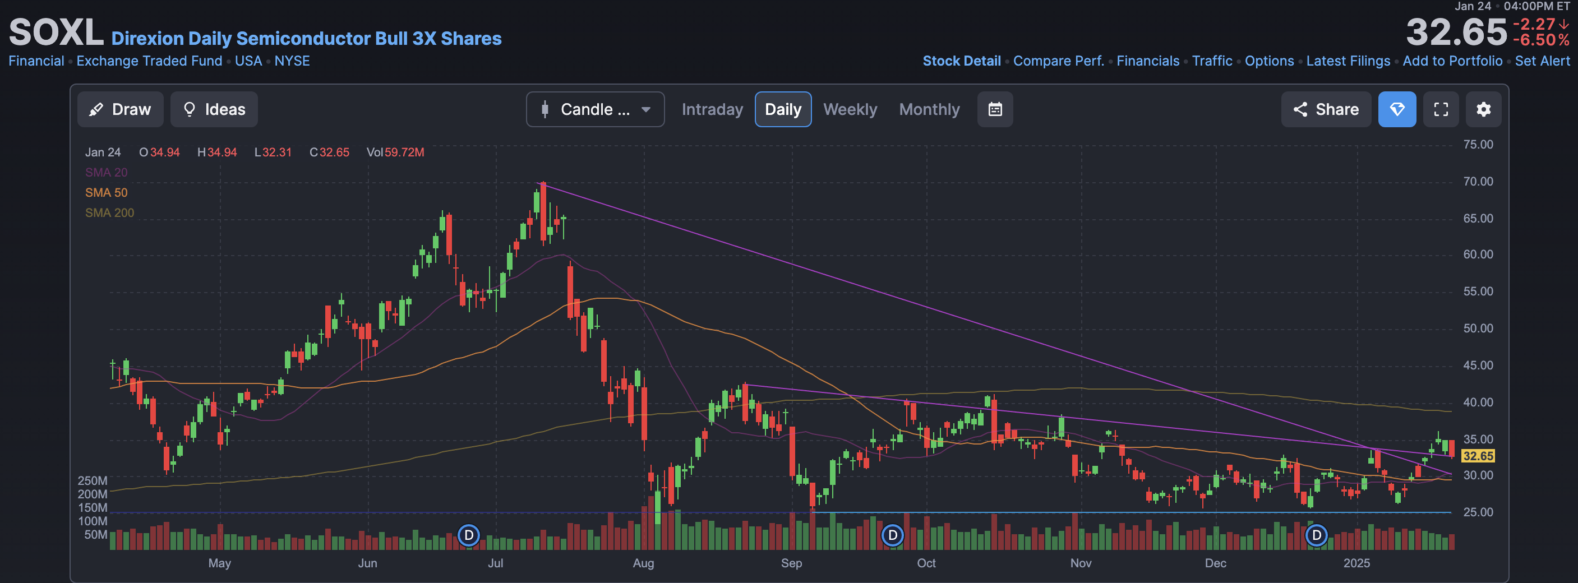
Task: Click the USA country link
Action: click(x=248, y=61)
